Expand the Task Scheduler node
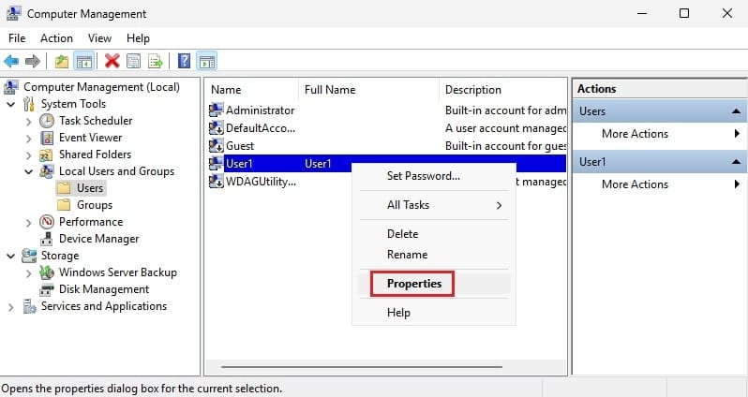The height and width of the screenshot is (397, 748). coord(29,121)
